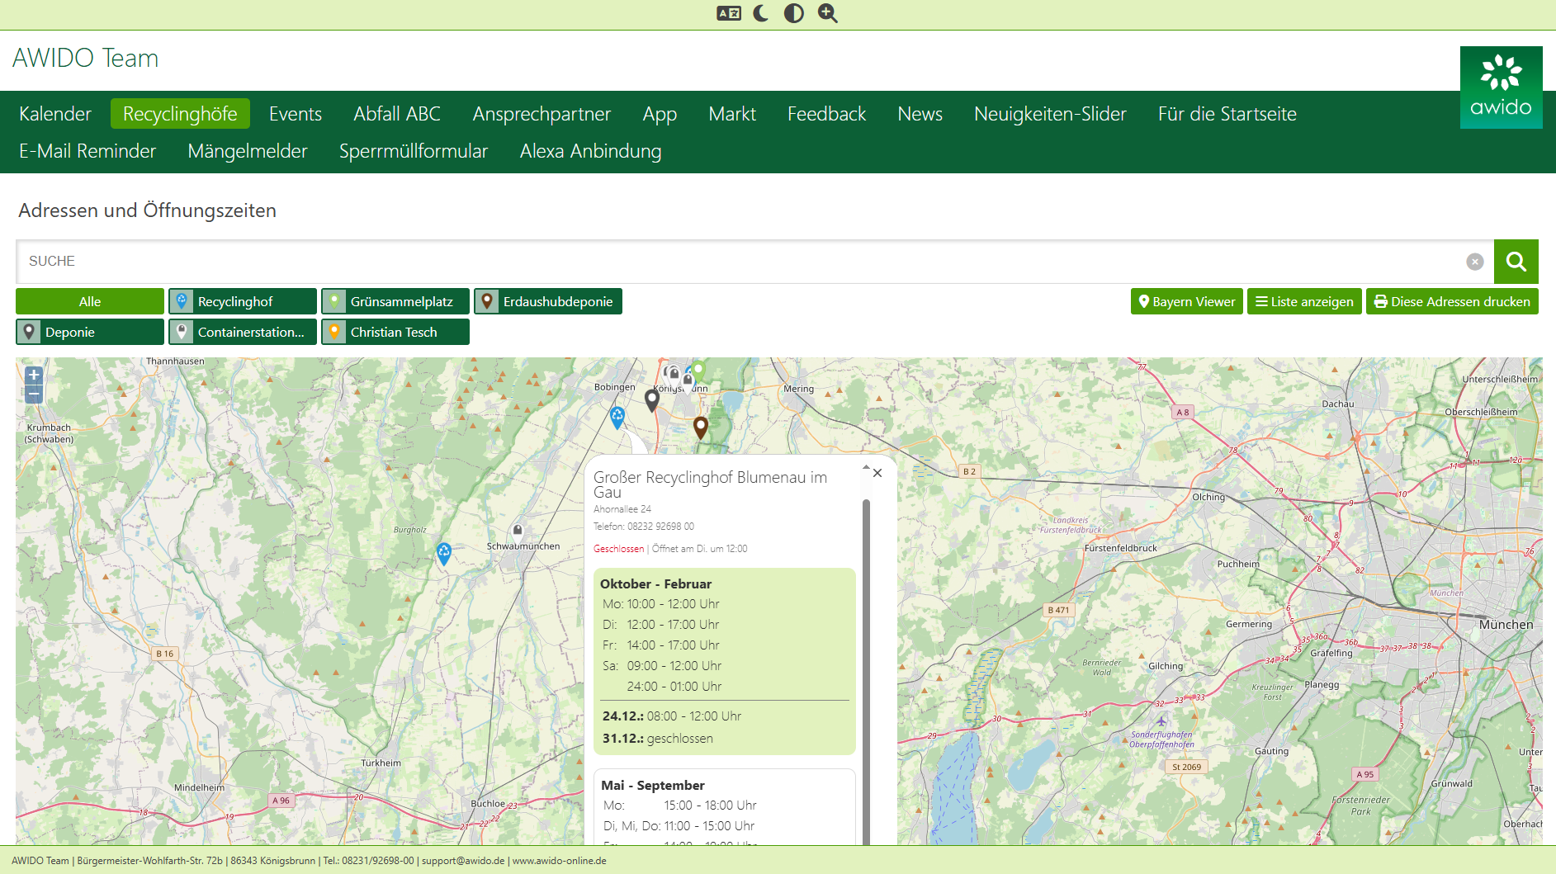The height and width of the screenshot is (874, 1556).
Task: Filter map by Recyclinghof category
Action: 243,302
